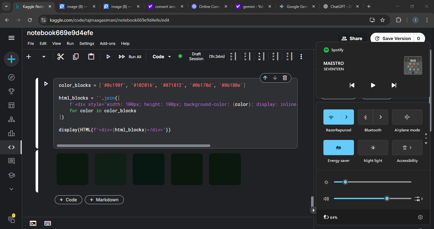Open the Kaggle Competitions trophy icon in sidebar
The image size is (434, 229).
coord(11,92)
